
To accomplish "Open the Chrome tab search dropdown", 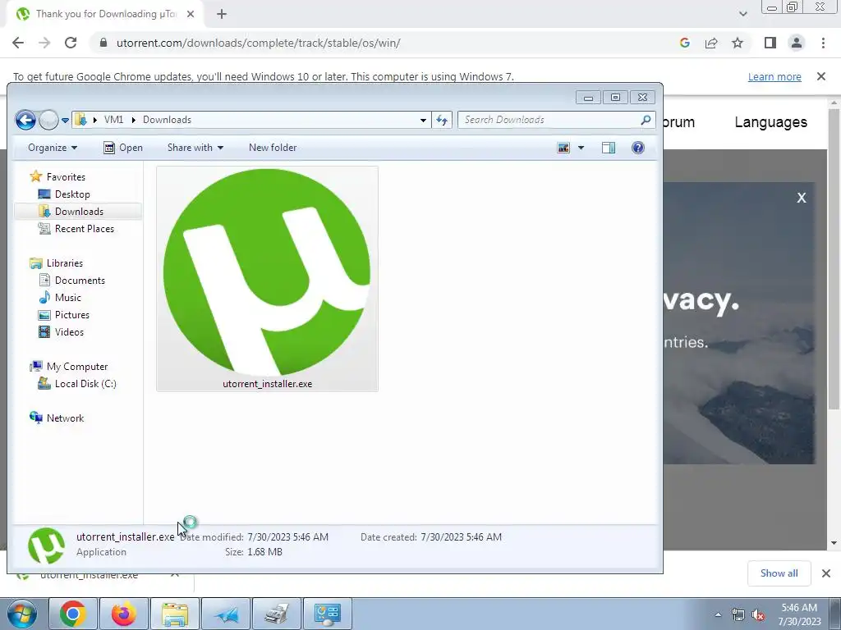I will 742,14.
